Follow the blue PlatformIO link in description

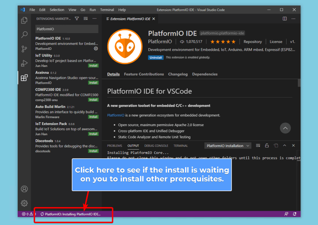coord(116,115)
